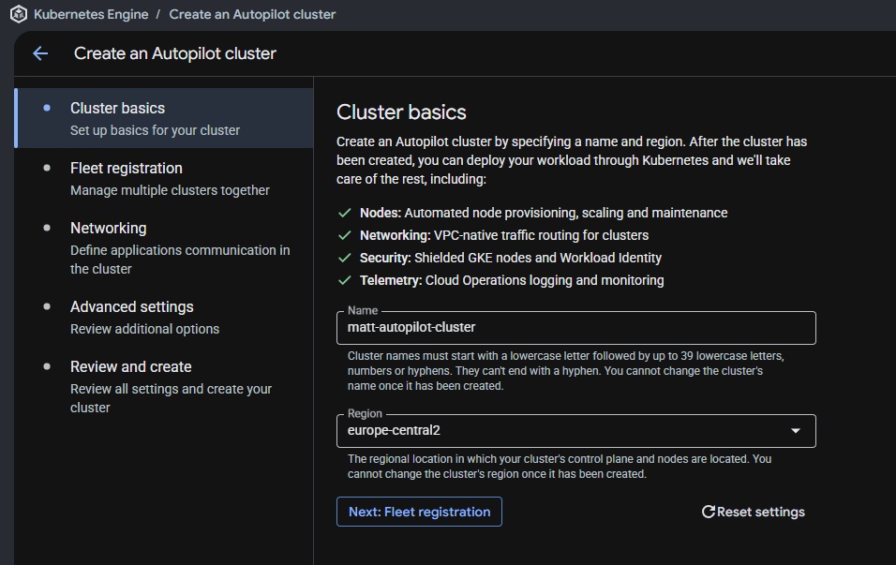Click the Reset settings refresh icon
Image resolution: width=896 pixels, height=565 pixels.
click(708, 512)
